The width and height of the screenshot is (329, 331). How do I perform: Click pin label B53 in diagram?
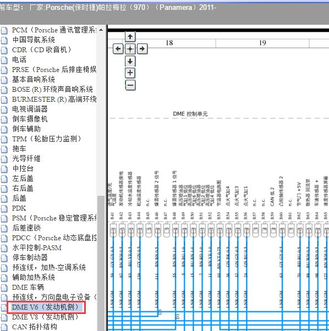tap(218, 216)
